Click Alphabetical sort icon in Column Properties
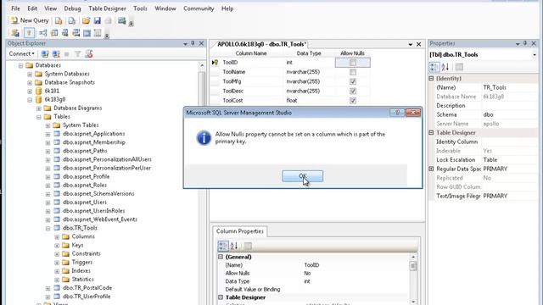This screenshot has width=543, height=305. (234, 246)
